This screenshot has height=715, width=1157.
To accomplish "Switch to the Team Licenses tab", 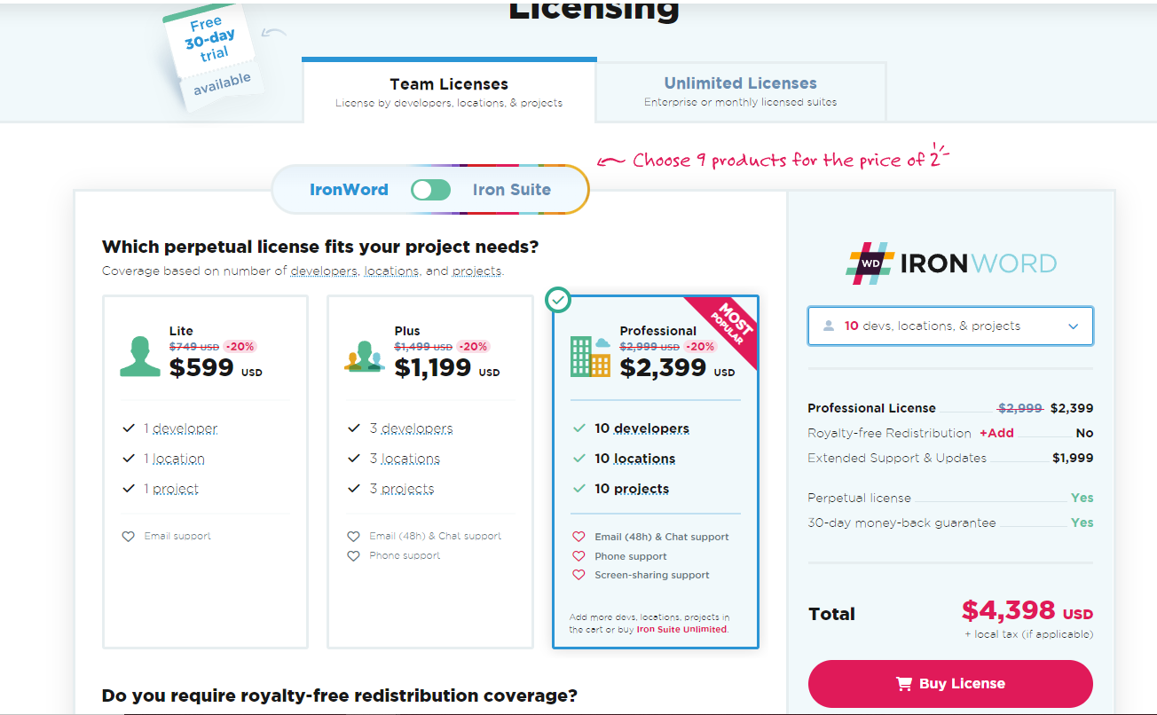I will click(449, 91).
